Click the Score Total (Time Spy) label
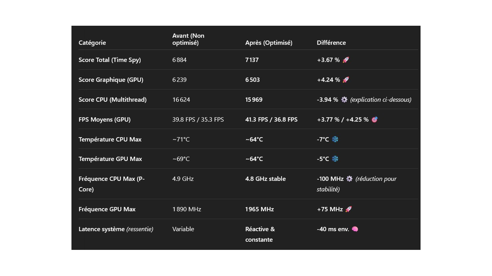The height and width of the screenshot is (276, 492). click(110, 60)
